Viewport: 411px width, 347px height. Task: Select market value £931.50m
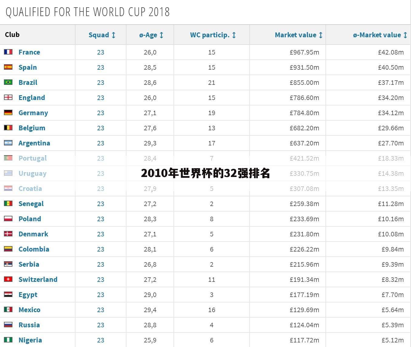304,67
